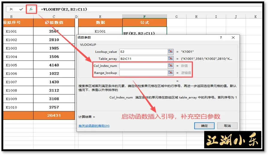Open the dialog help question mark

[x=221, y=37]
